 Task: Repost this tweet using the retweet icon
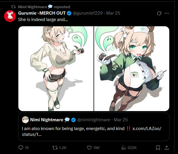coord(55,148)
